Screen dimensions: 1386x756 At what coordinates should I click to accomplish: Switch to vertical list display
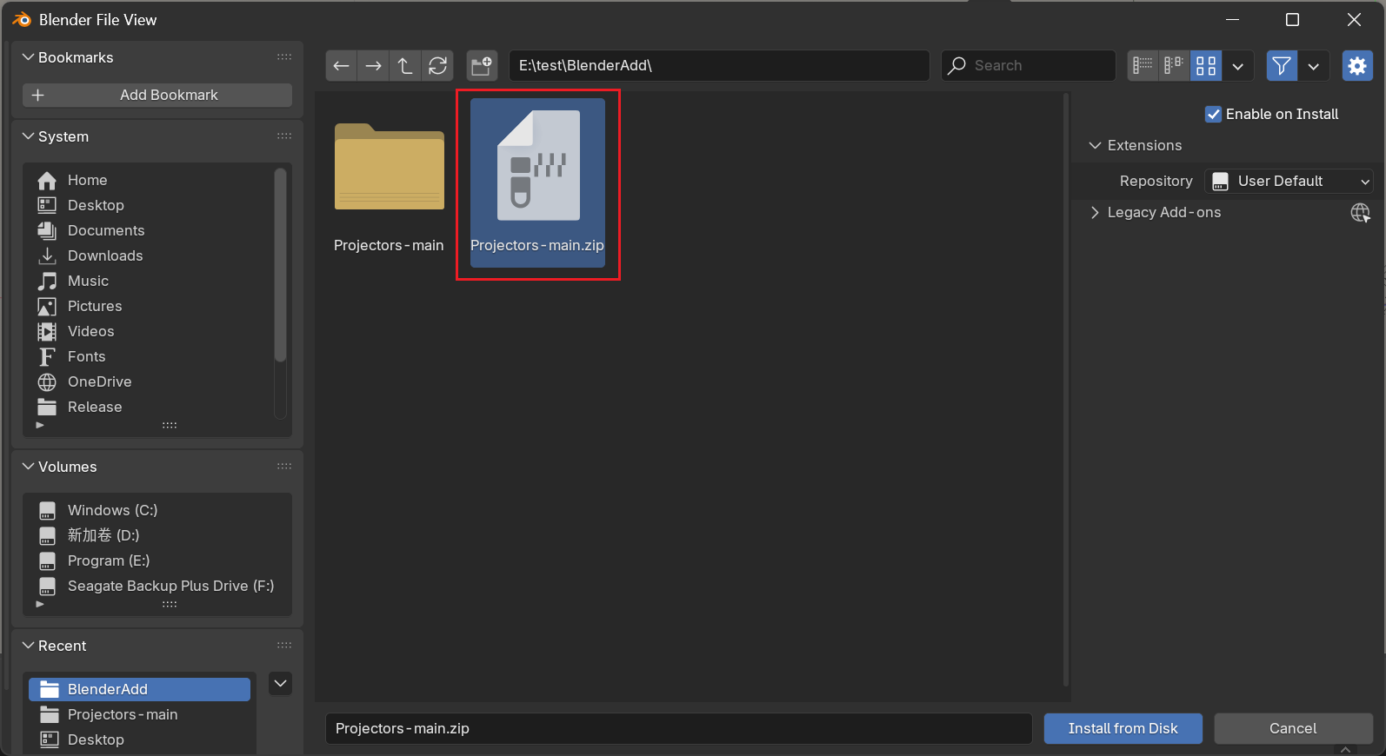click(1143, 65)
